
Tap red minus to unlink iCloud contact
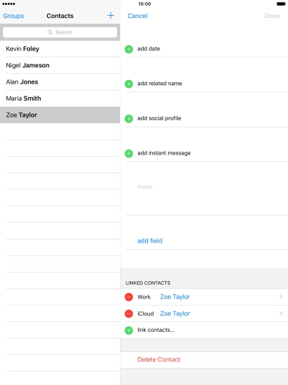pos(129,313)
